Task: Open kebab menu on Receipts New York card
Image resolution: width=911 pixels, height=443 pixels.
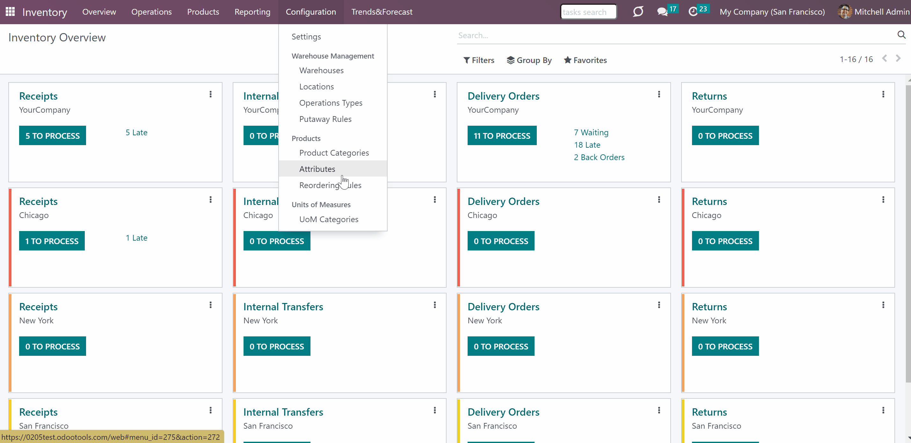Action: (x=210, y=305)
